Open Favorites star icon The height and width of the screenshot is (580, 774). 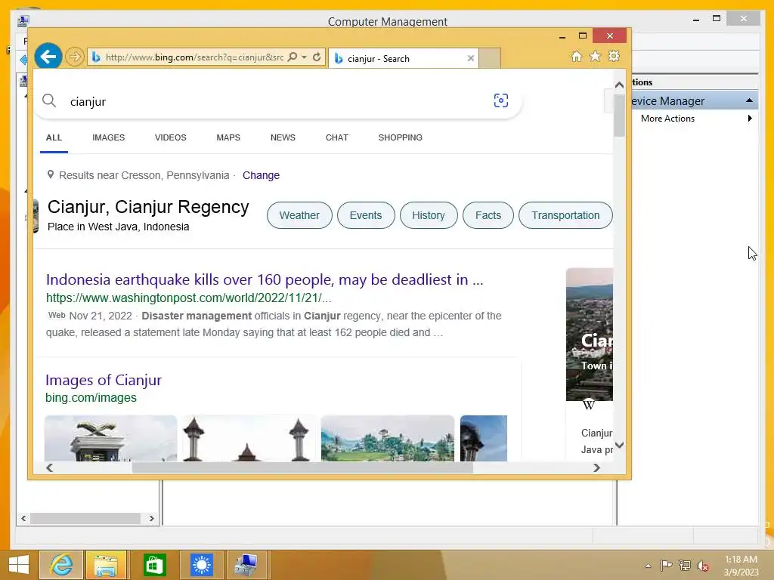point(596,56)
